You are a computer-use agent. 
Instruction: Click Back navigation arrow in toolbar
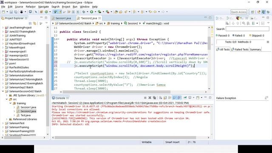pyautogui.click(x=155, y=12)
